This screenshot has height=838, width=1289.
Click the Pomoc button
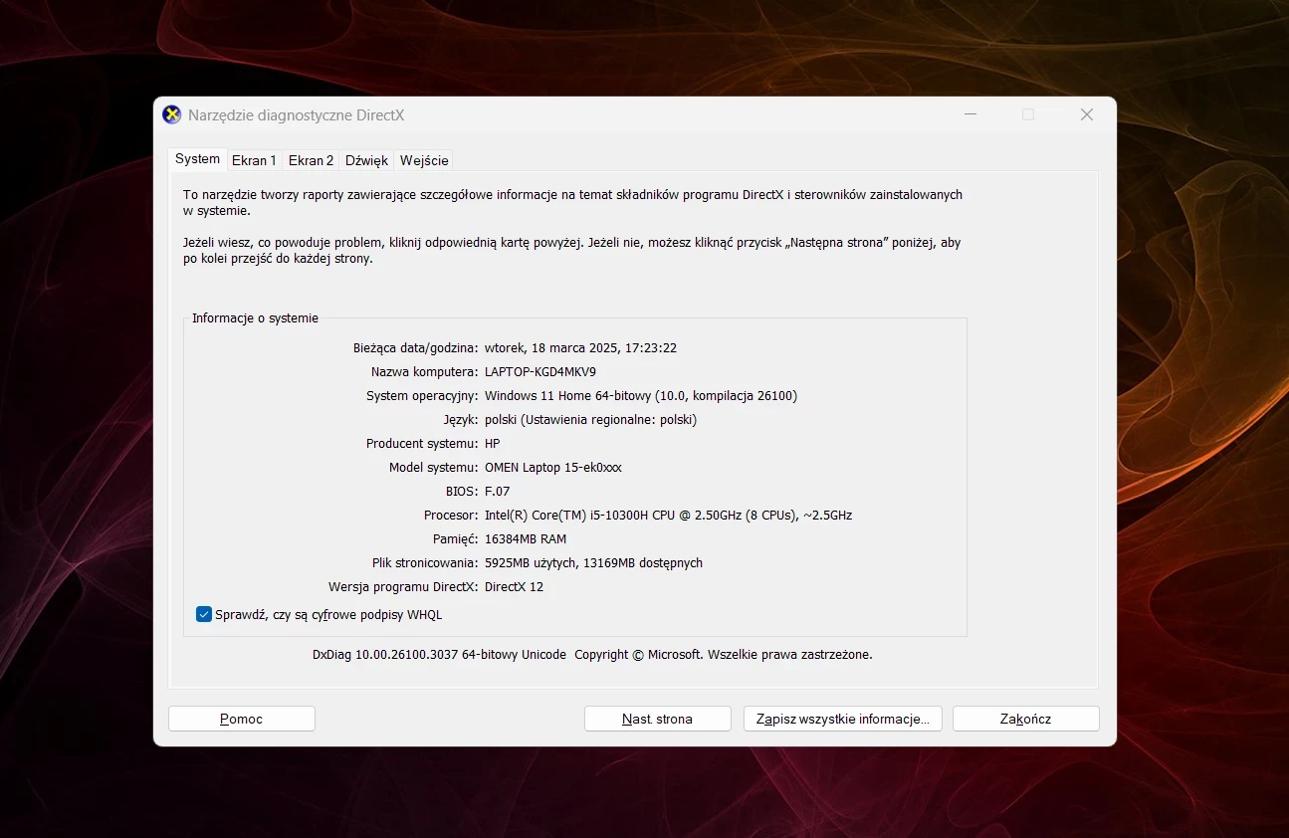(242, 719)
